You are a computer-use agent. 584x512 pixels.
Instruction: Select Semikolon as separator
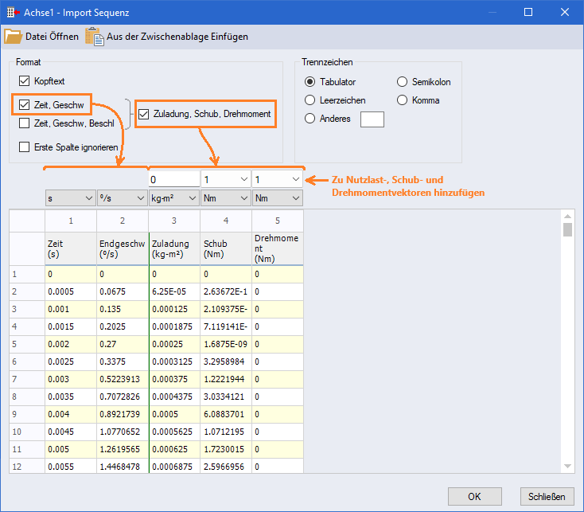[403, 82]
